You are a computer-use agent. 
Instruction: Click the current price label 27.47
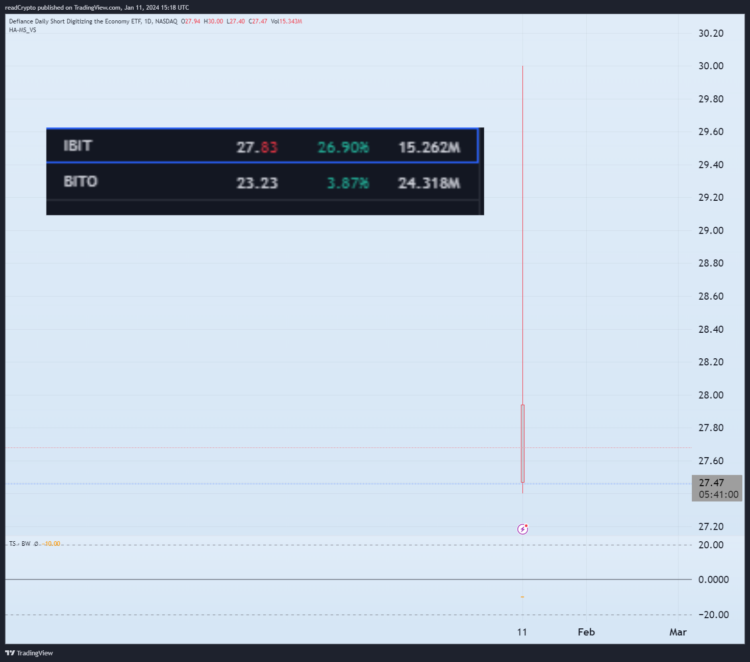pyautogui.click(x=711, y=483)
